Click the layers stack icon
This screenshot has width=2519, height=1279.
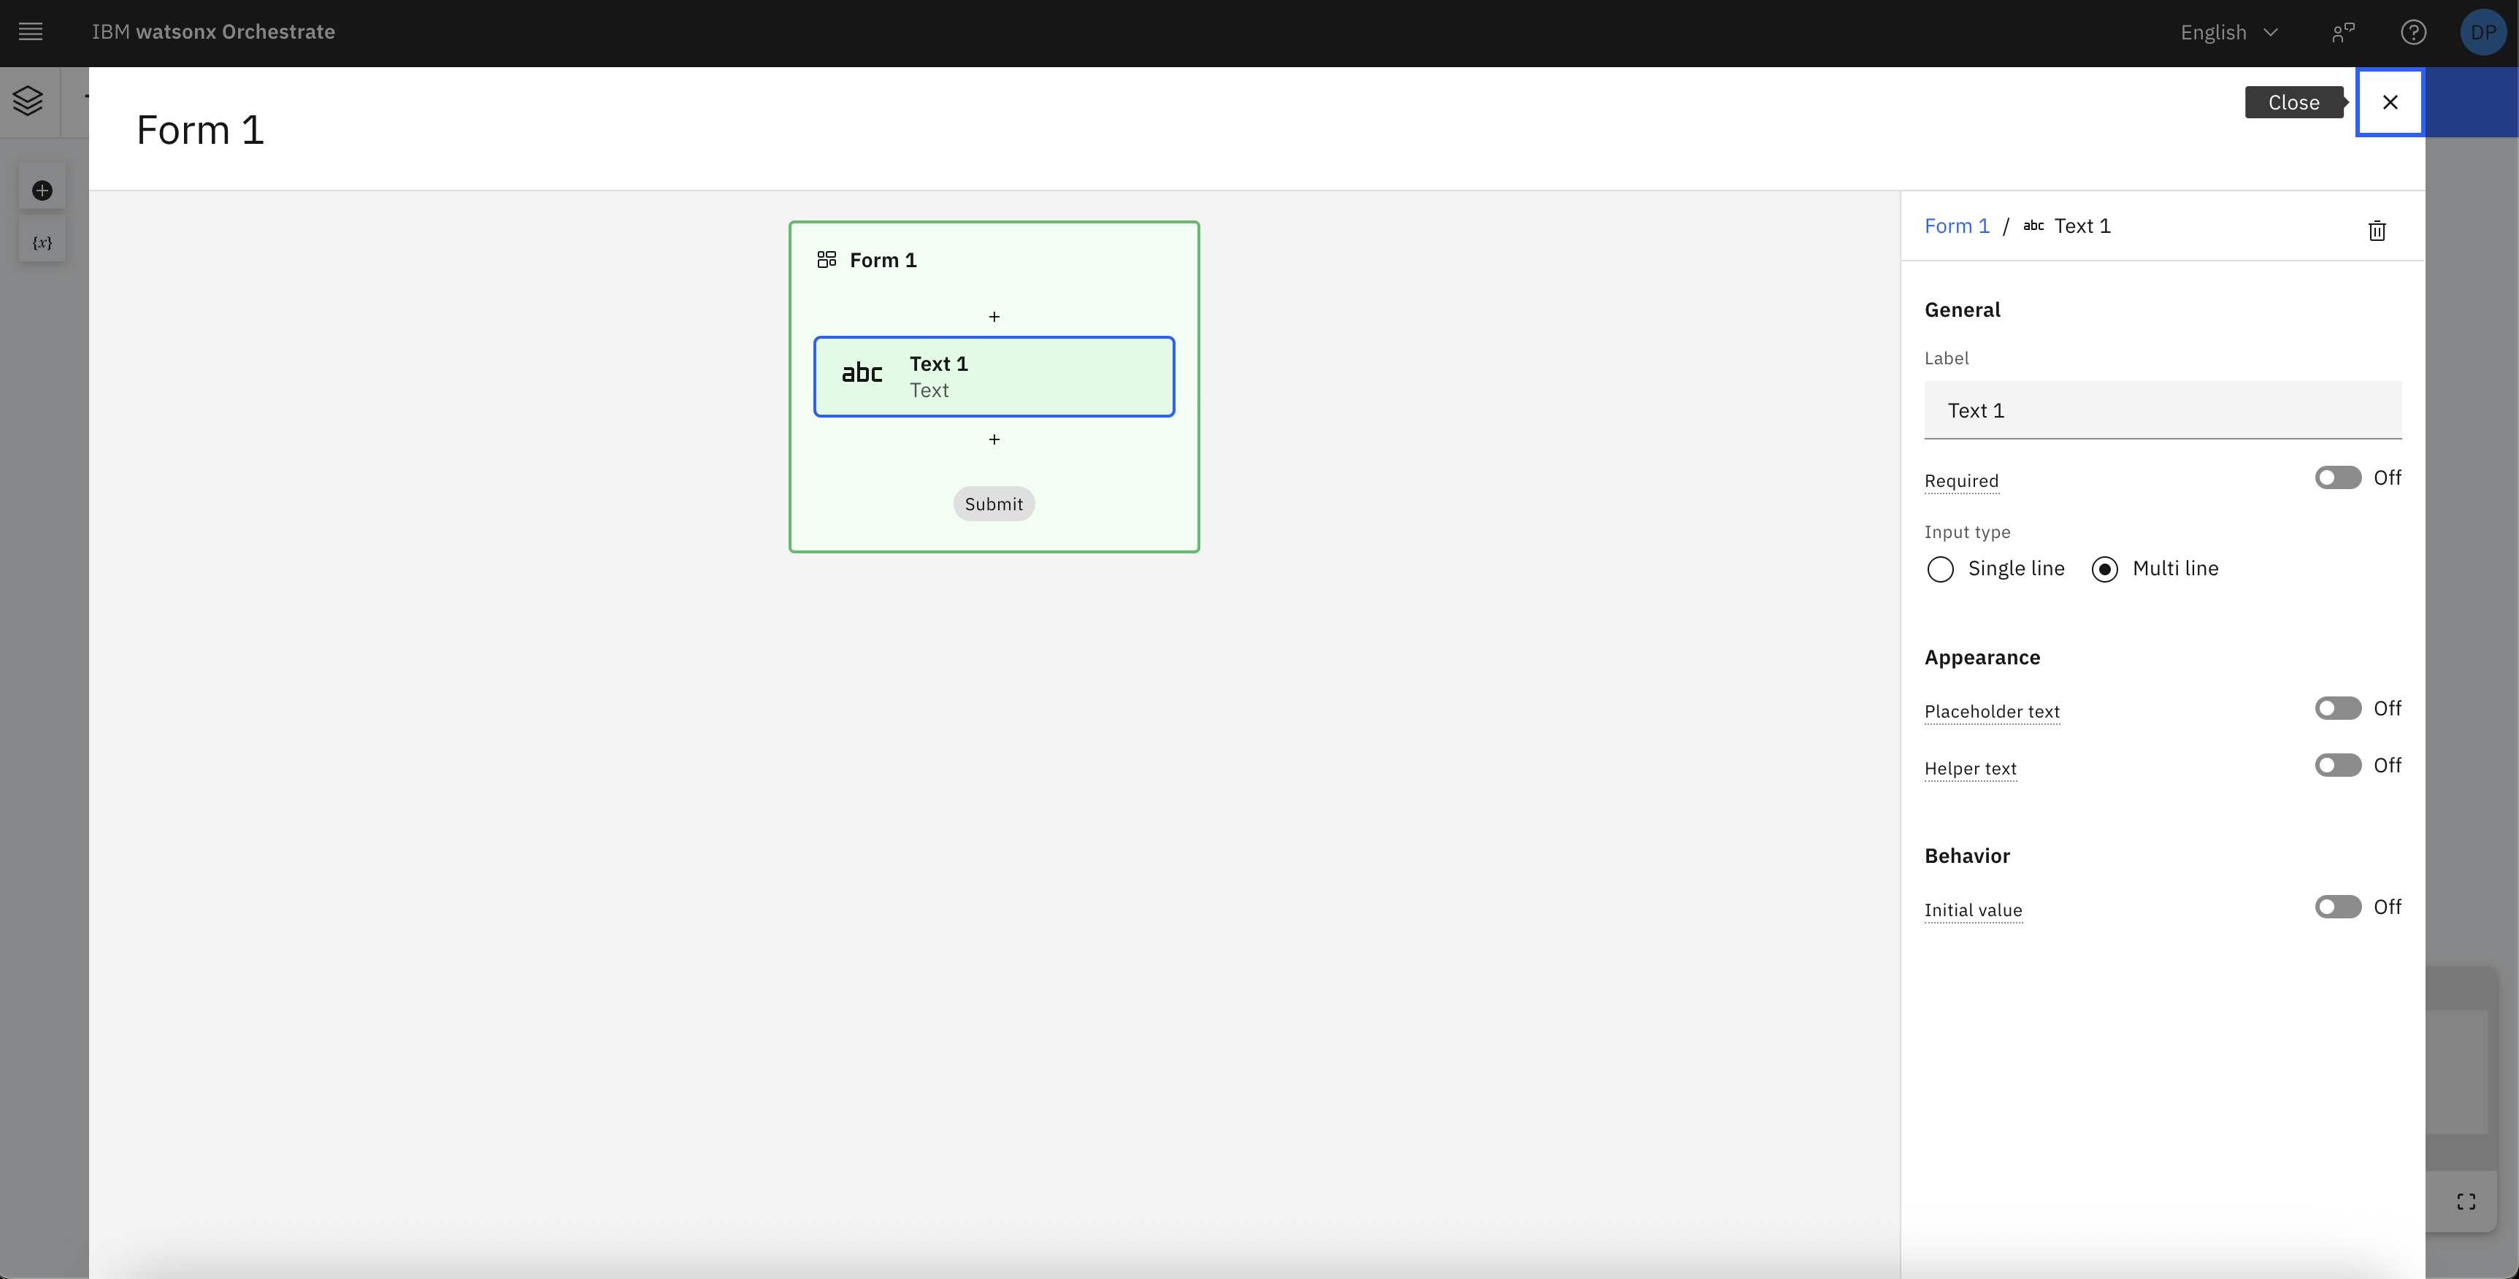click(28, 101)
